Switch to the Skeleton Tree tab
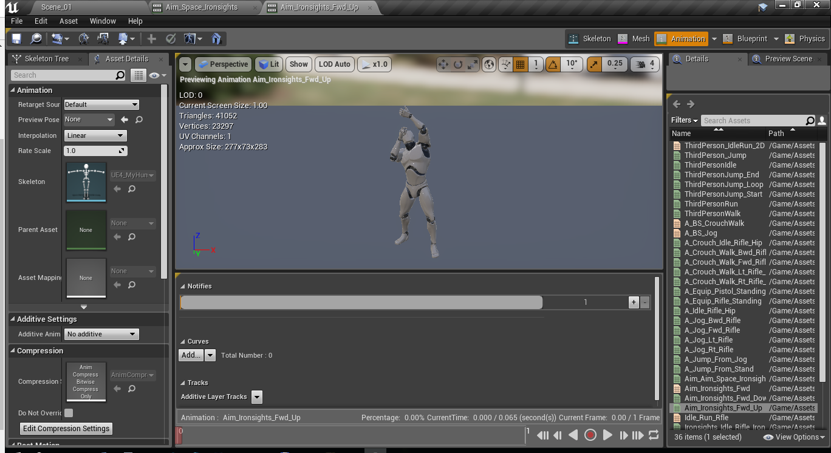831x453 pixels. 47,59
